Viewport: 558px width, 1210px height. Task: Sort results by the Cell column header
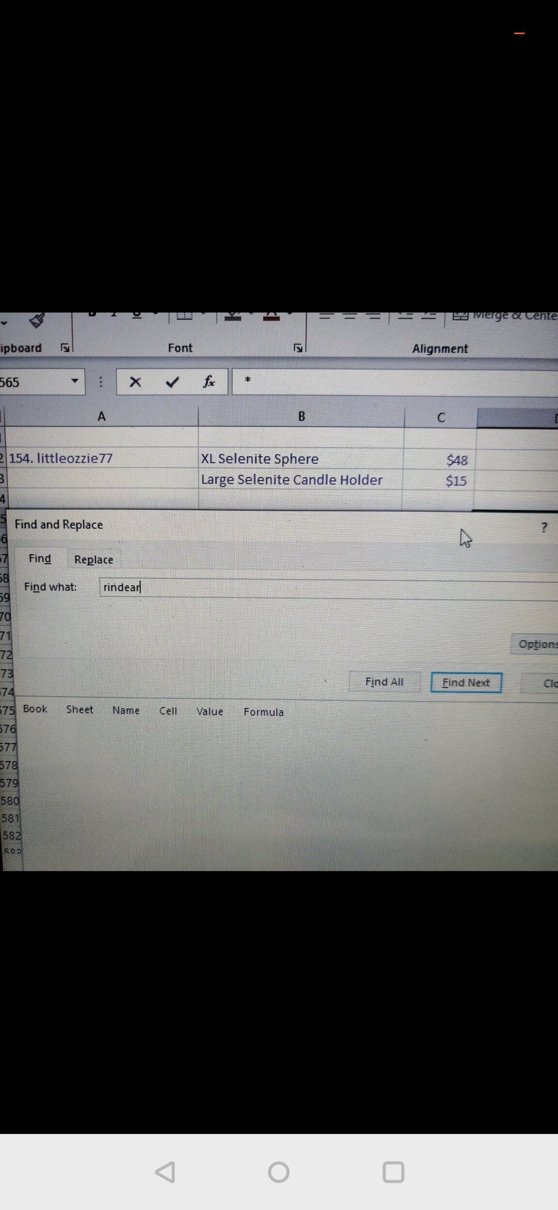click(168, 711)
